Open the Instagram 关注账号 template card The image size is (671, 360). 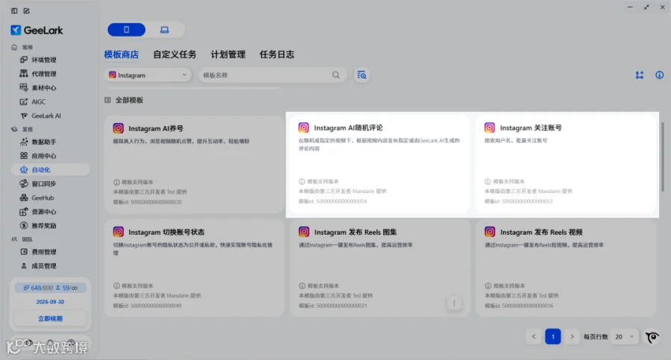pos(565,163)
